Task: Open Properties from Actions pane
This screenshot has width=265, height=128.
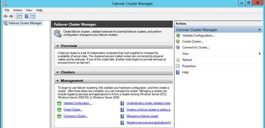Action: coord(189,66)
